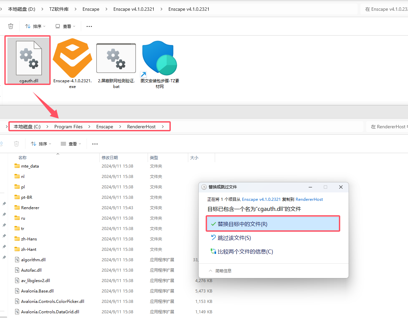Screen dimensions: 408x318
Task: Select the 2.屏蔽联网检测验证.bat file icon
Action: pos(116,58)
